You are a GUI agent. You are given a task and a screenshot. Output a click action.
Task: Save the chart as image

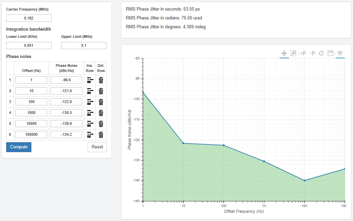[x=330, y=53]
